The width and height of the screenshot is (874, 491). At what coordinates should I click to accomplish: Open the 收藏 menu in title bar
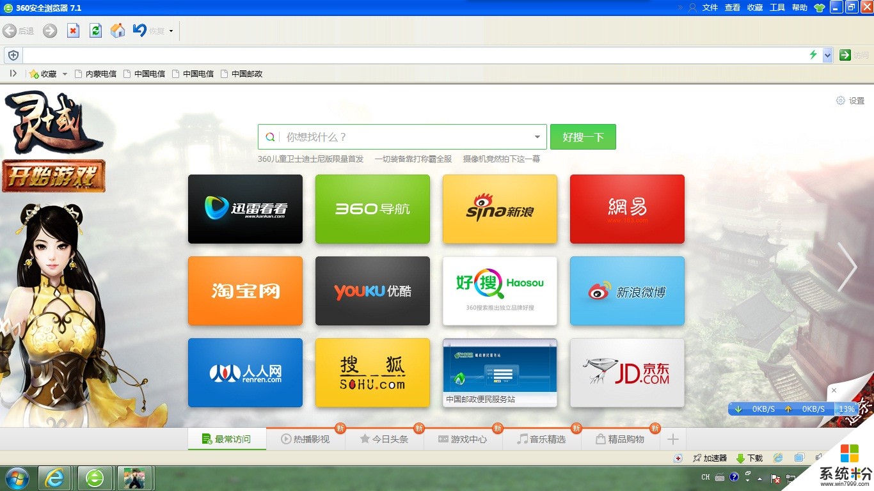click(x=755, y=8)
